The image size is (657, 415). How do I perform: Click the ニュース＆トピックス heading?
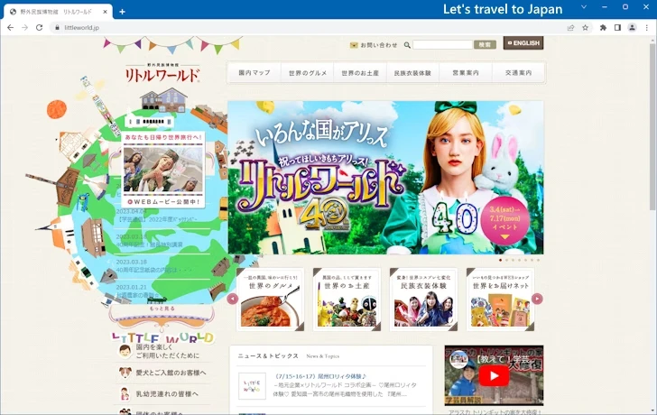click(x=268, y=356)
